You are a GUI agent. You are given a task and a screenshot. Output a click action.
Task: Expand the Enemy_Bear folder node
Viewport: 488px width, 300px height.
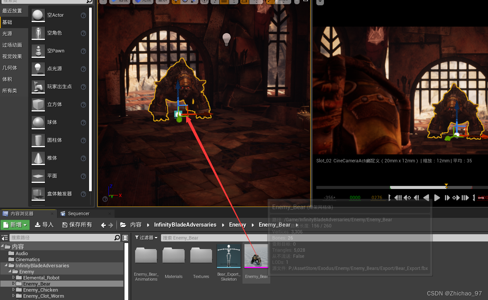pos(14,284)
